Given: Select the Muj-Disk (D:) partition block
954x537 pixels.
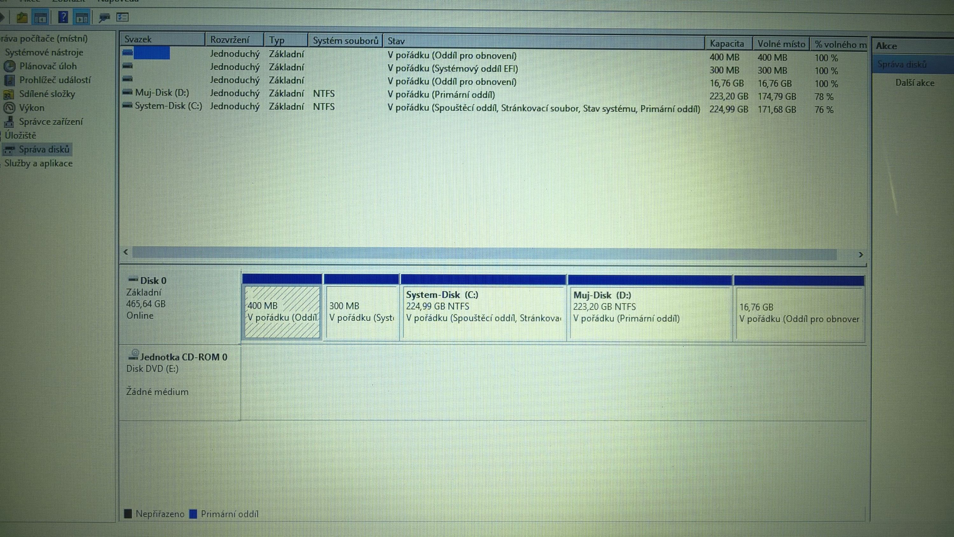Looking at the screenshot, I should [650, 313].
